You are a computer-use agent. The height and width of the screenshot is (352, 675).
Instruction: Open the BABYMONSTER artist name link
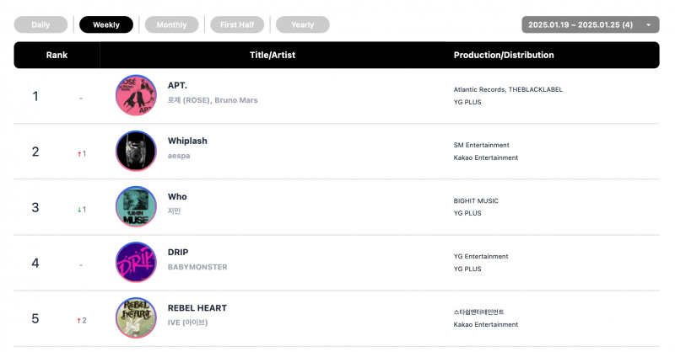[197, 267]
